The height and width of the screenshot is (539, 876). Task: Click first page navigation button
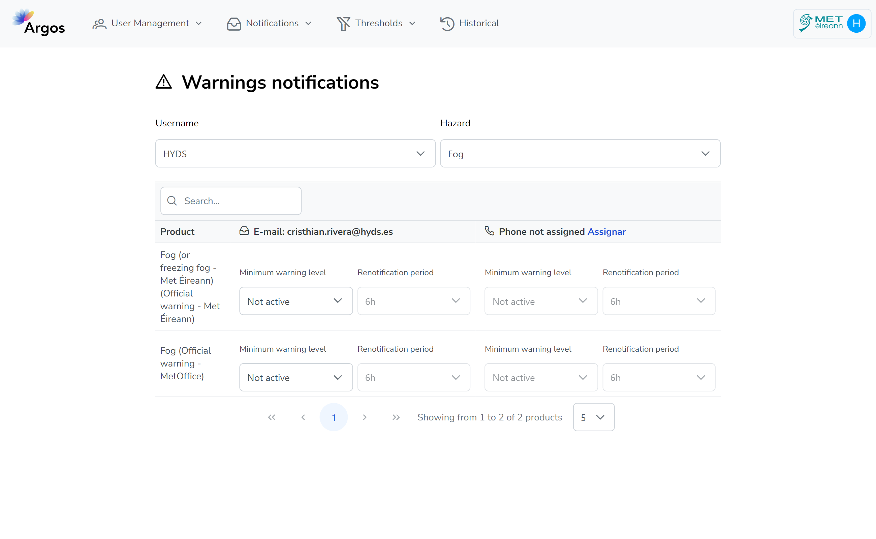pos(272,417)
